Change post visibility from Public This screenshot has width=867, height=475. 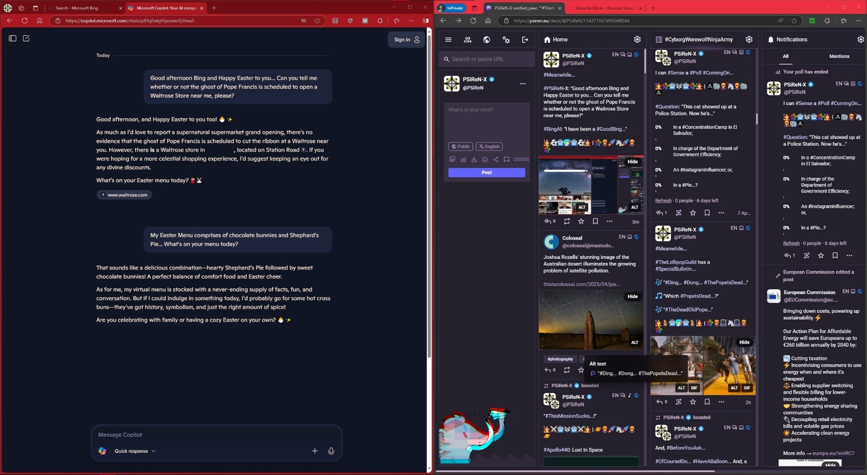(461, 147)
